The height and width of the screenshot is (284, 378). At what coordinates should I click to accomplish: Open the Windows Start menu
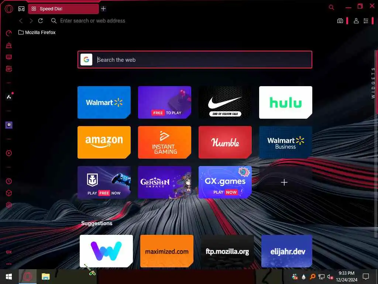tap(9, 277)
